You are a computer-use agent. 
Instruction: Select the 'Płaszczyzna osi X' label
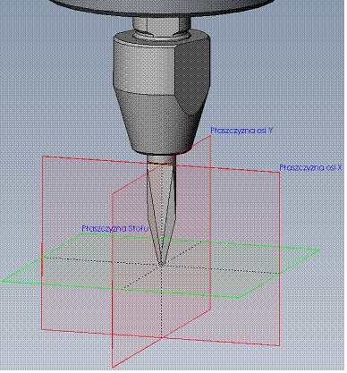pos(310,167)
